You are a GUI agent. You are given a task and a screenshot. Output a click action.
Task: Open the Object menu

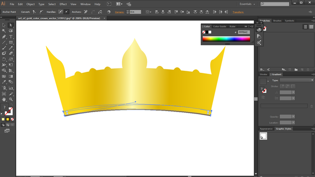click(31, 4)
